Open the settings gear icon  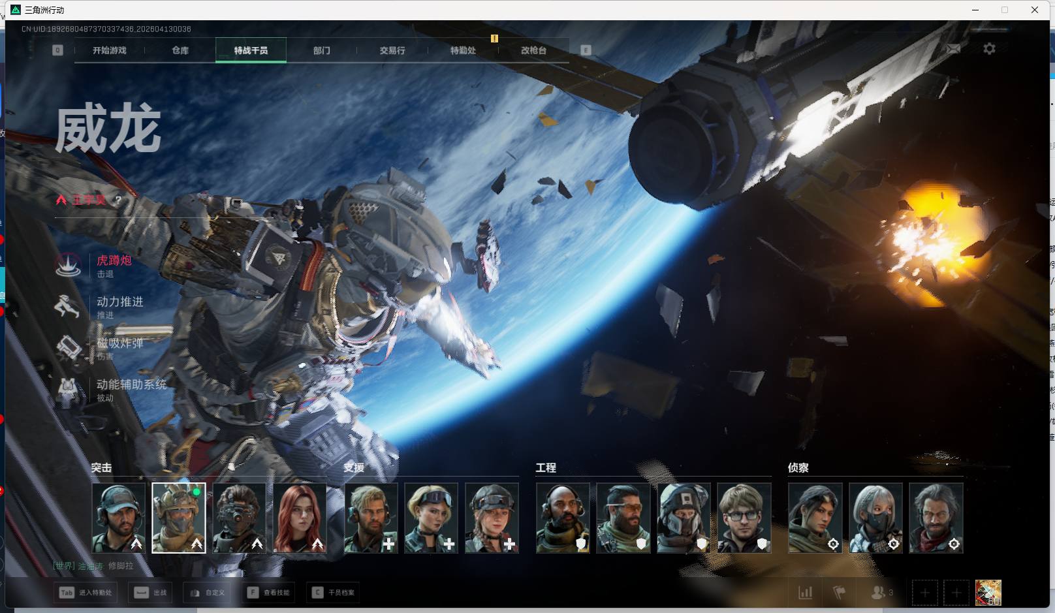click(x=989, y=49)
